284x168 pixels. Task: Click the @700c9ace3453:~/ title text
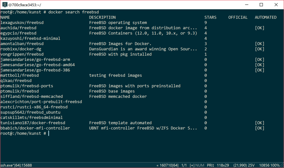pos(25,5)
